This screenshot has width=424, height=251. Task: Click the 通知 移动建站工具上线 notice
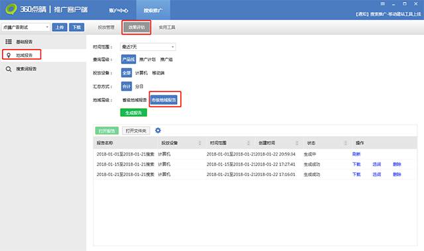[x=388, y=14]
